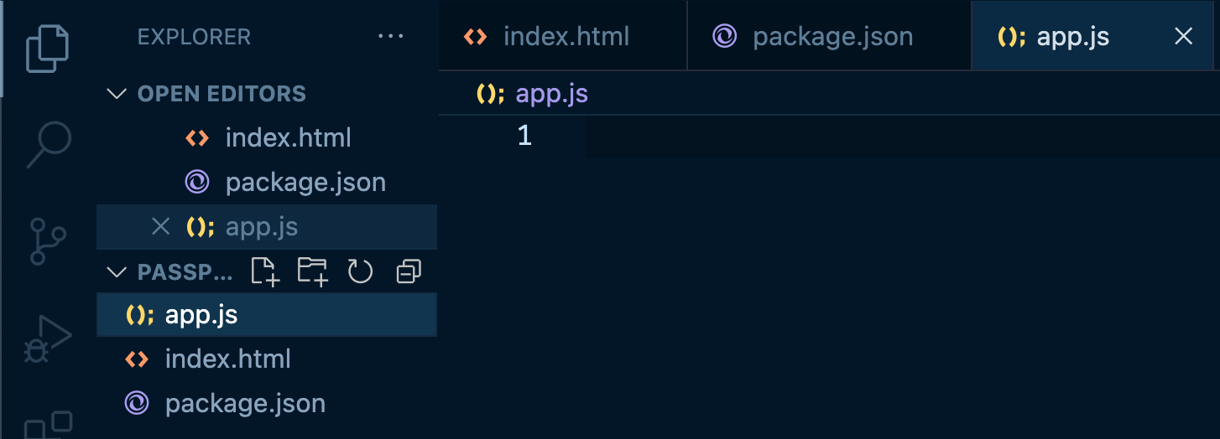
Task: Refresh the Explorer file list
Action: pos(360,271)
